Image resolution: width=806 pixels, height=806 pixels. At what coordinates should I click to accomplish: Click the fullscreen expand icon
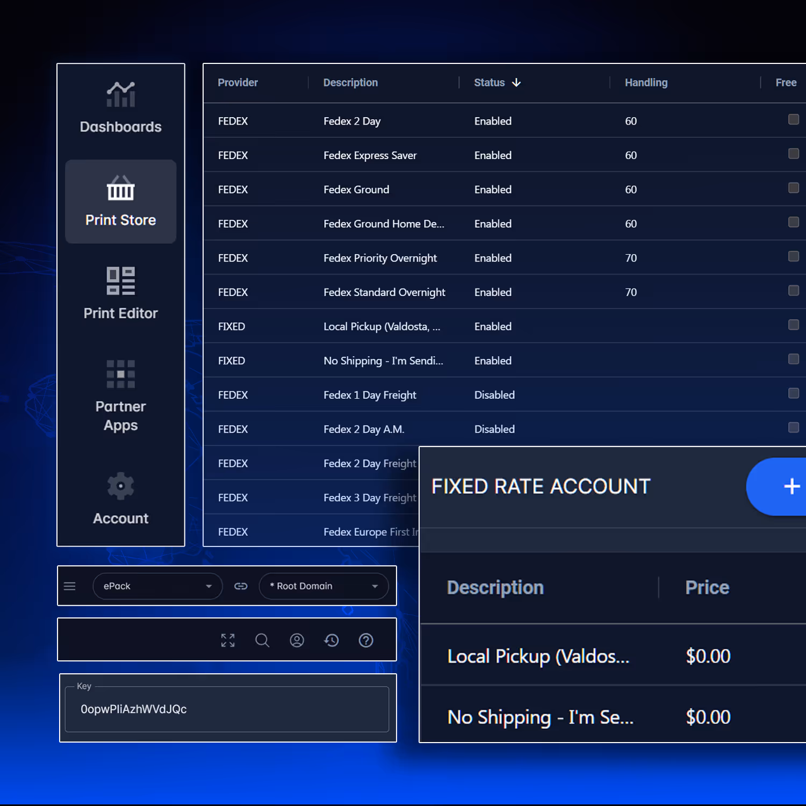pyautogui.click(x=227, y=640)
